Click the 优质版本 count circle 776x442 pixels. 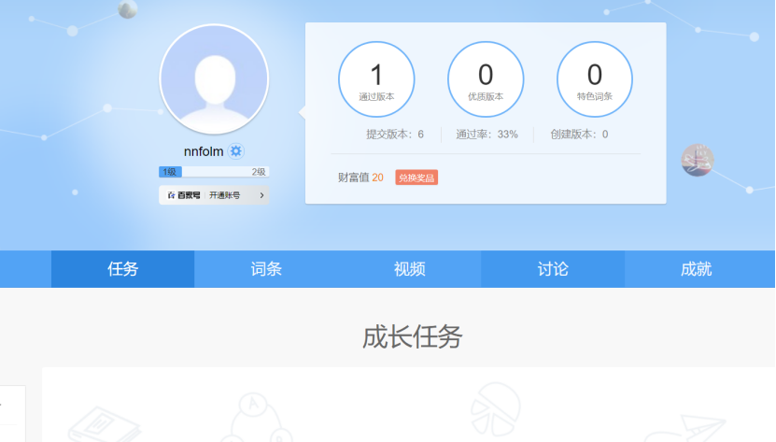pyautogui.click(x=486, y=79)
